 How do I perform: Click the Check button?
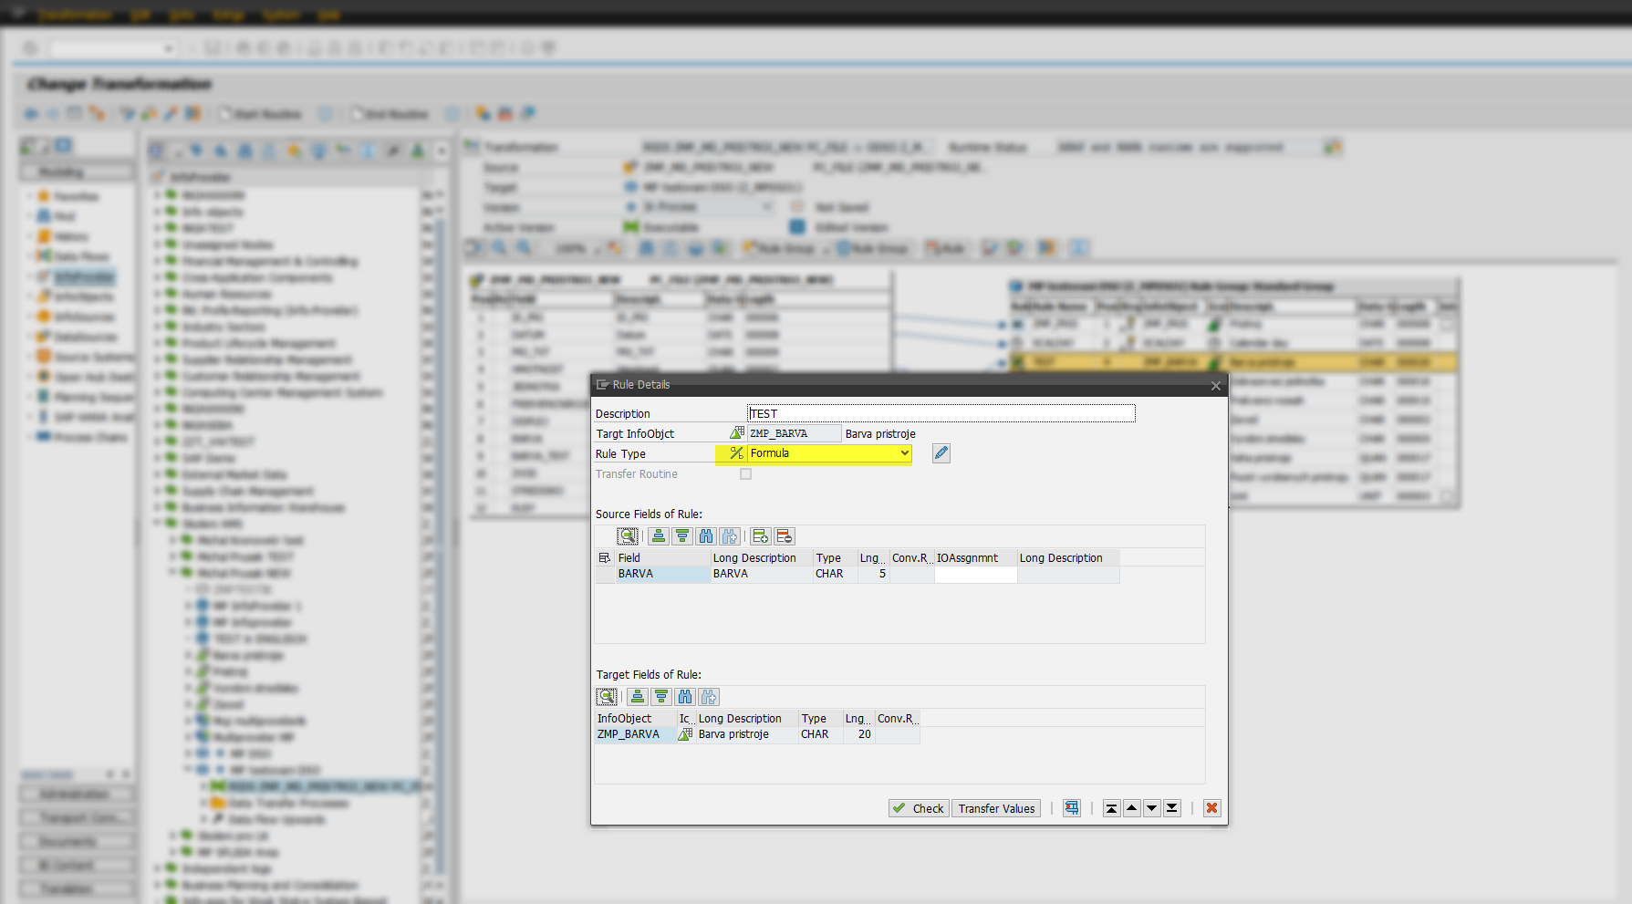point(918,807)
